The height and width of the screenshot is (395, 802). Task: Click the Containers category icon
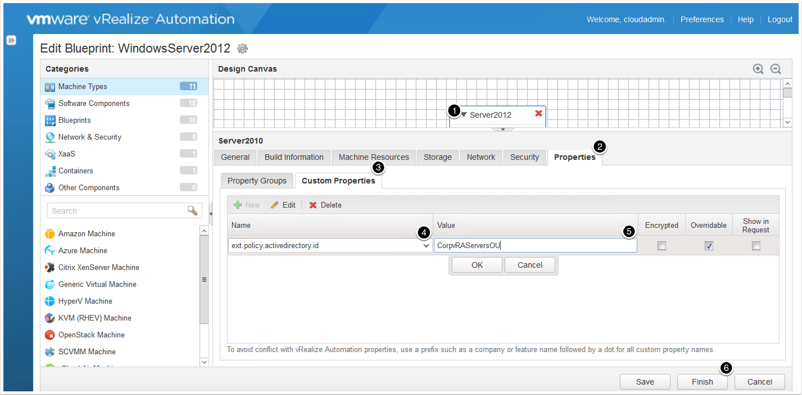point(50,171)
